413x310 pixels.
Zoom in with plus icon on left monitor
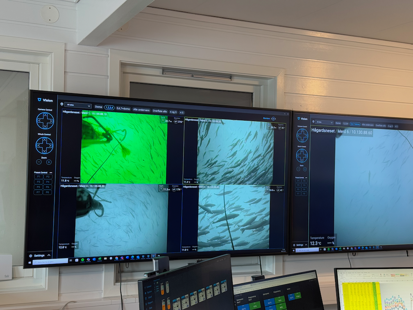[49, 162]
